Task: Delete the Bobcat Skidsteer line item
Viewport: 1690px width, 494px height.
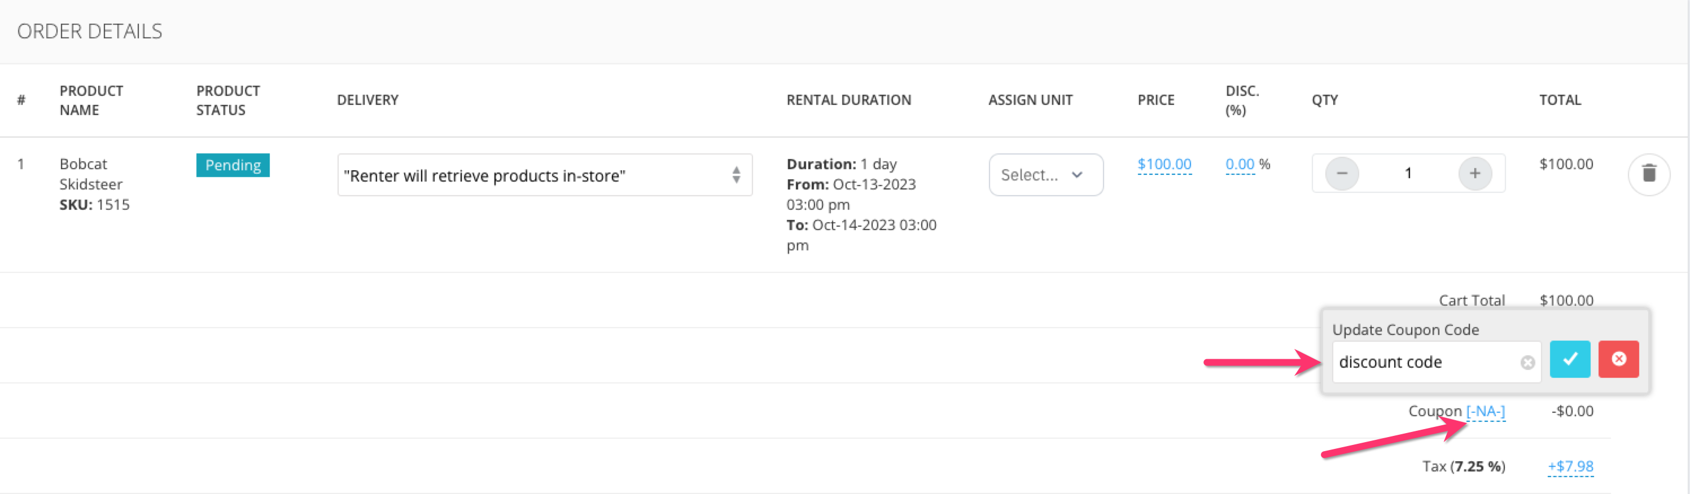Action: pyautogui.click(x=1649, y=174)
